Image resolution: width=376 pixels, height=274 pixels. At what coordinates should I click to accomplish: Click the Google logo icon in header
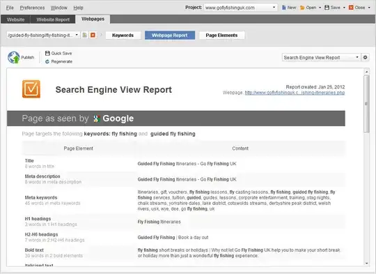pos(97,119)
